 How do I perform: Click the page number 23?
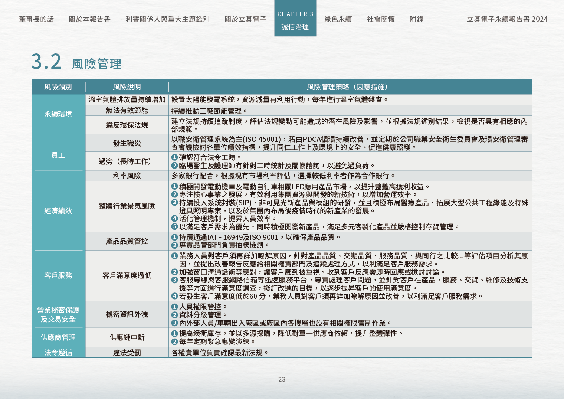[282, 379]
